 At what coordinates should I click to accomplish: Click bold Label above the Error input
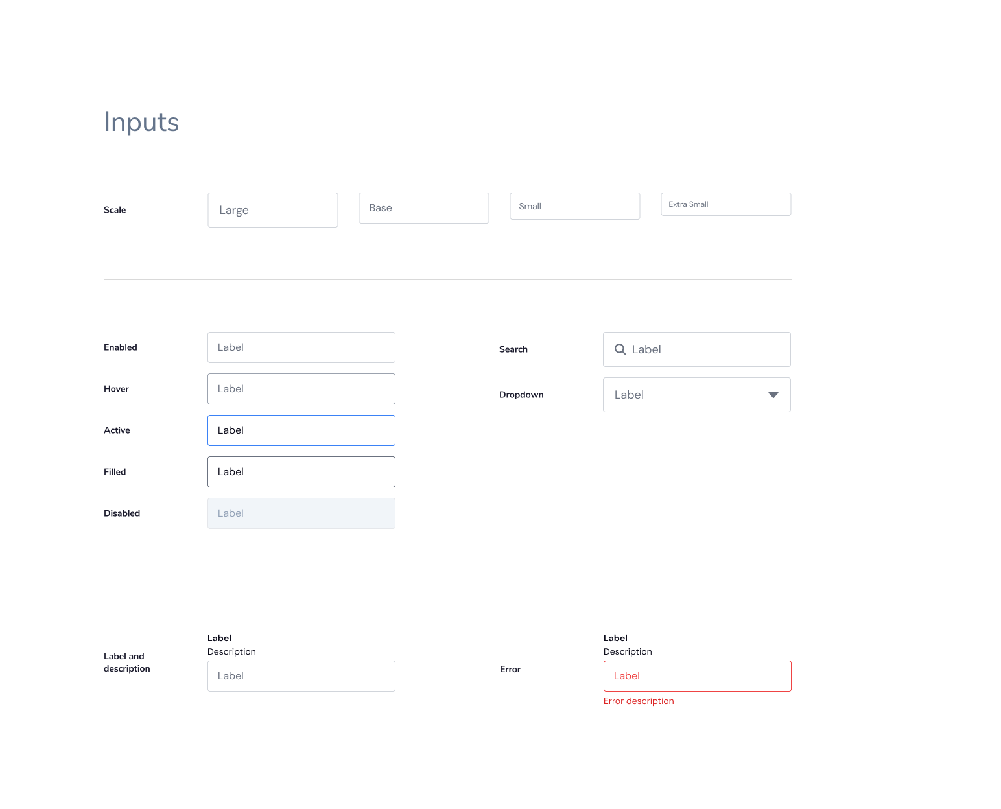pyautogui.click(x=615, y=639)
